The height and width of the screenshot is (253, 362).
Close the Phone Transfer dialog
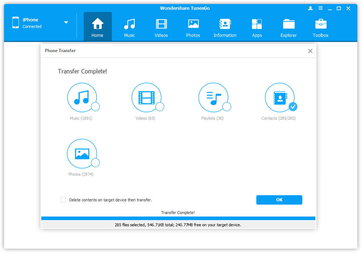click(x=310, y=51)
